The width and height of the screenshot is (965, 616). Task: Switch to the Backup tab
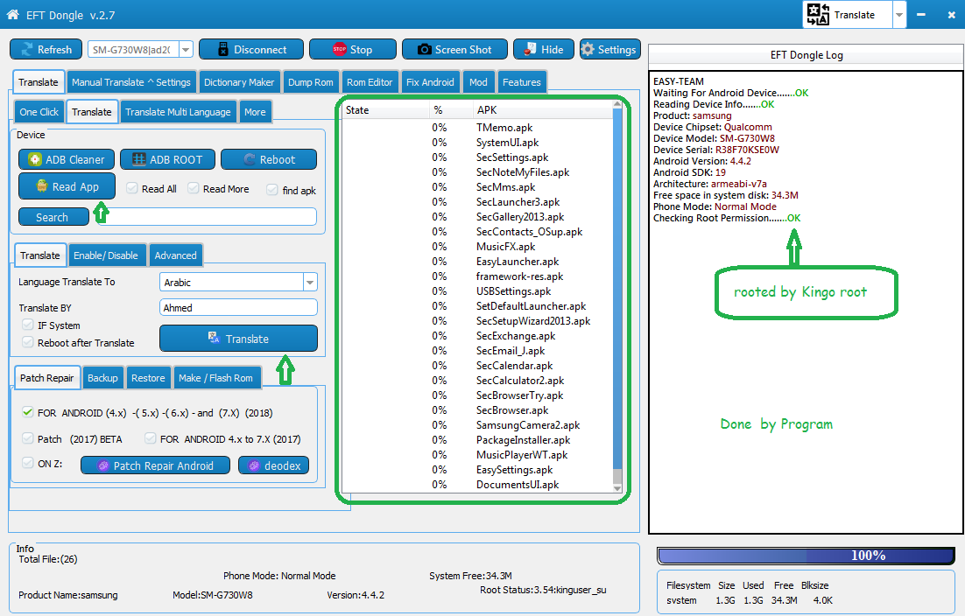[102, 378]
